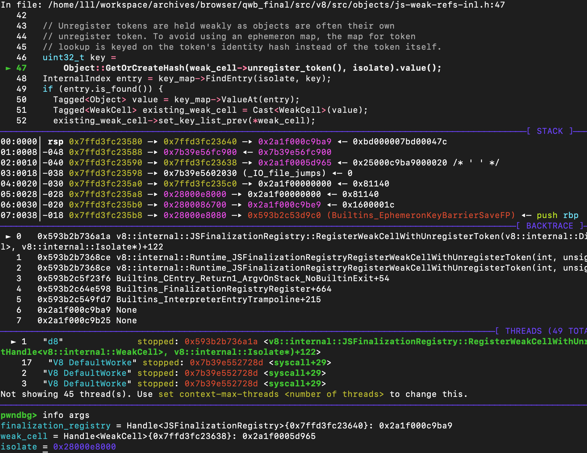This screenshot has height=453, width=587.
Task: Click the backtrace frame 0 arrow marker
Action: (8, 236)
